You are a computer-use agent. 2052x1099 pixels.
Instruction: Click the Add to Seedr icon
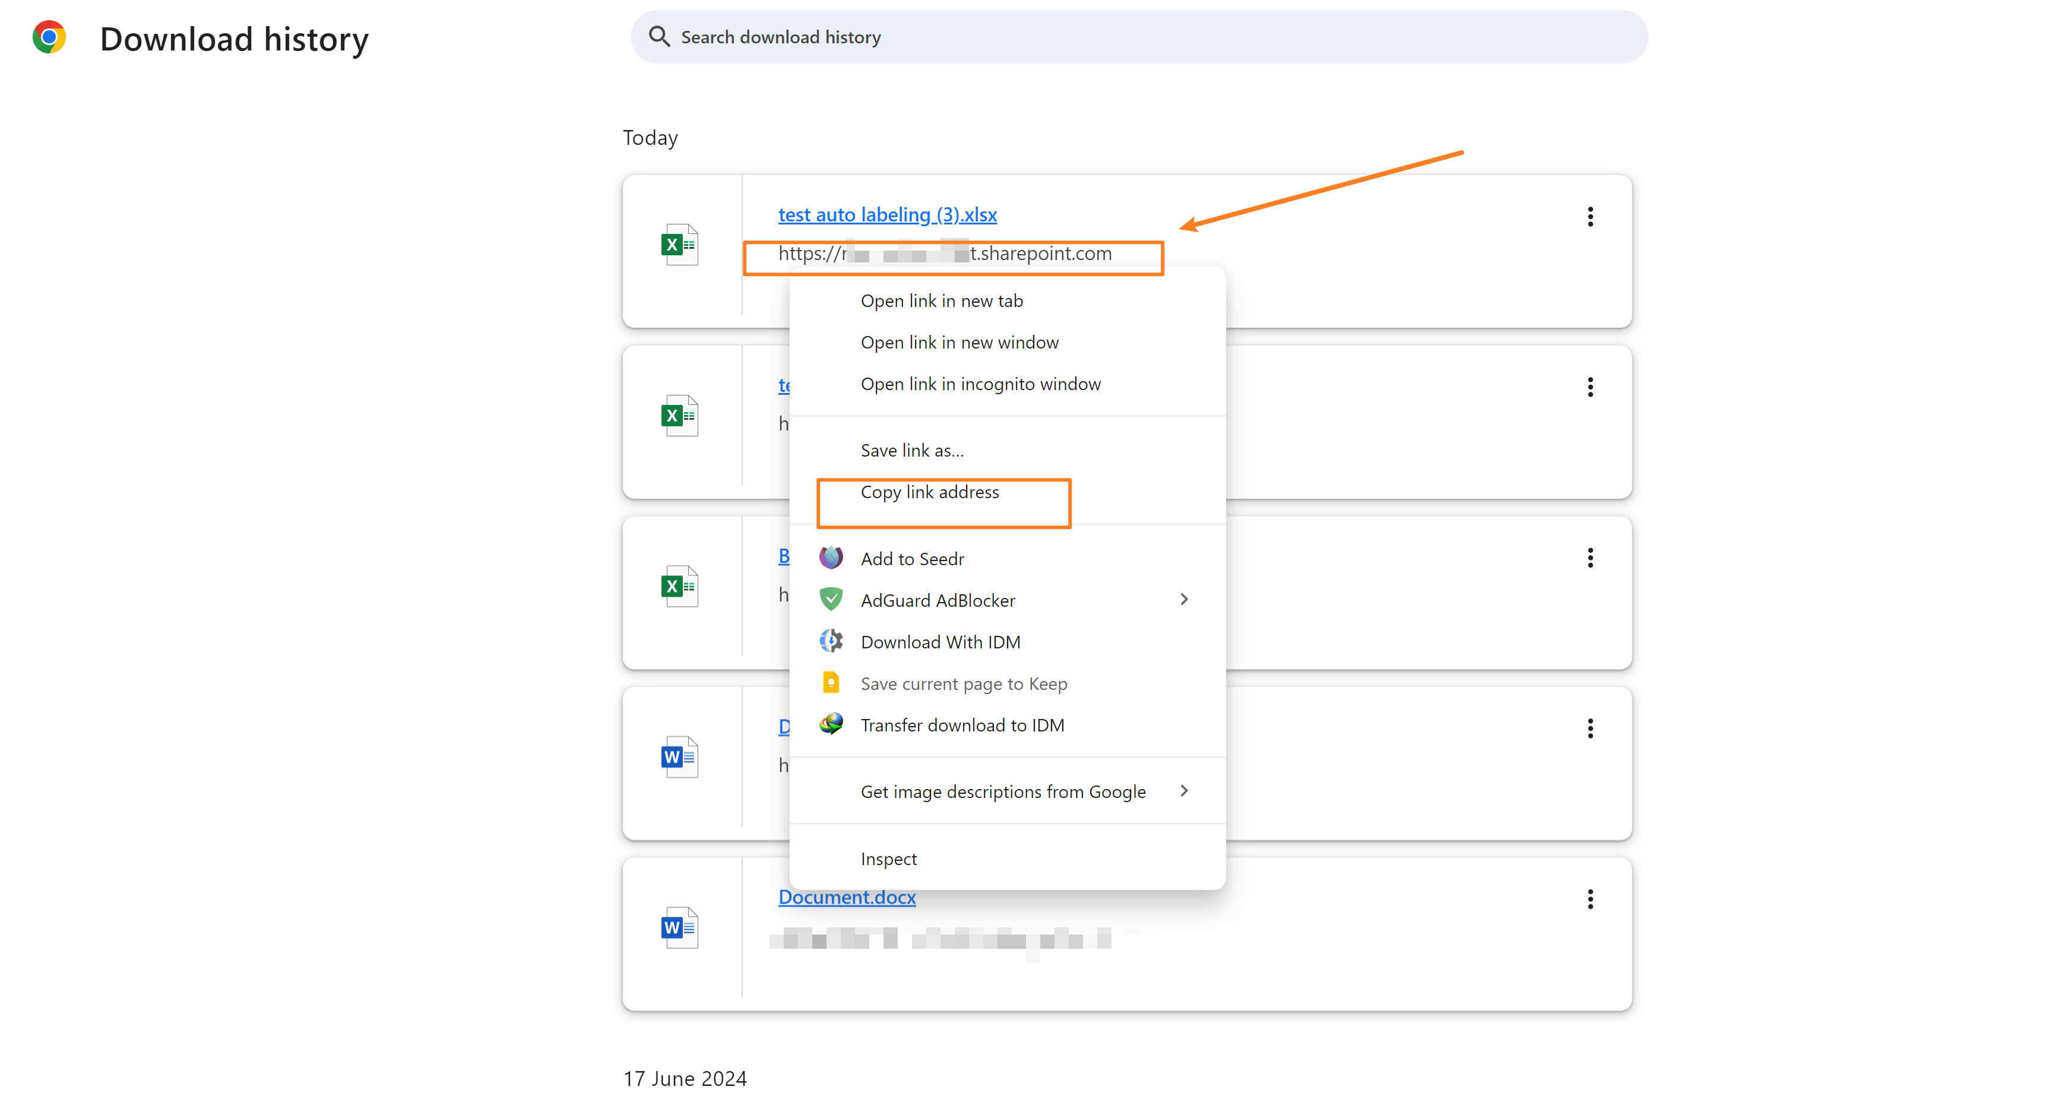[x=831, y=558]
